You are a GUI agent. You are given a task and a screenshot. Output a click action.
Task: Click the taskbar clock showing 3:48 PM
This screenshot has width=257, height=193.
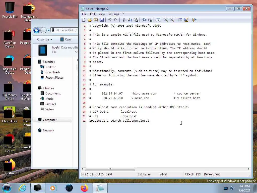[x=244, y=188]
